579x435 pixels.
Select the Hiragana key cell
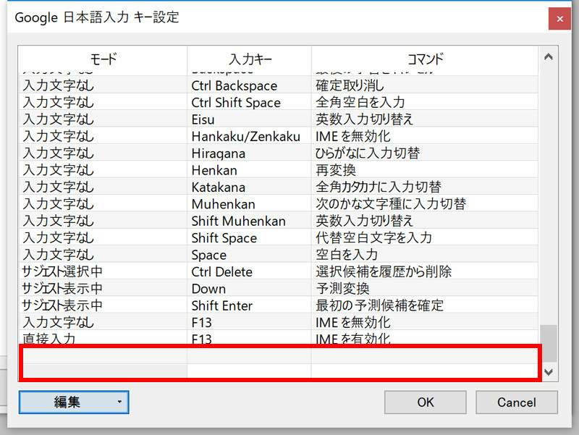pyautogui.click(x=250, y=153)
